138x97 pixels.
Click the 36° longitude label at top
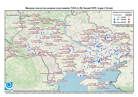coord(99,12)
